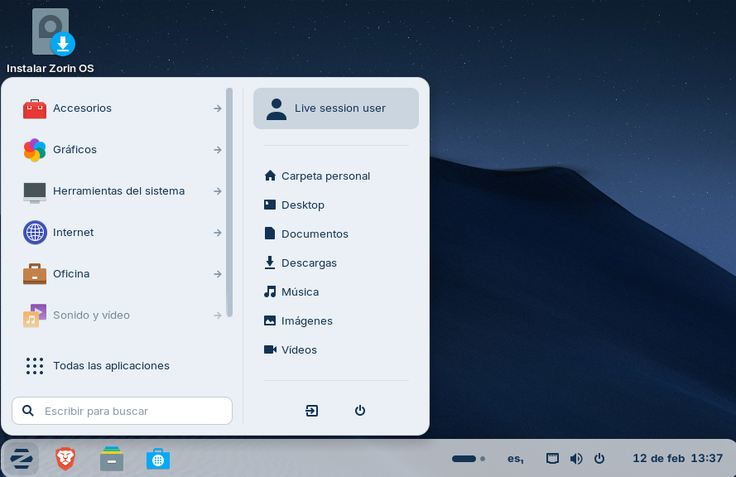Select Live session user entry
736x477 pixels.
pyautogui.click(x=335, y=108)
